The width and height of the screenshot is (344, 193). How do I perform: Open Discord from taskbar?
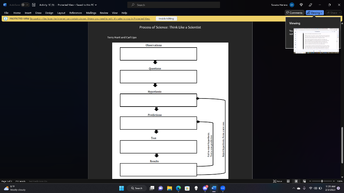(x=205, y=188)
